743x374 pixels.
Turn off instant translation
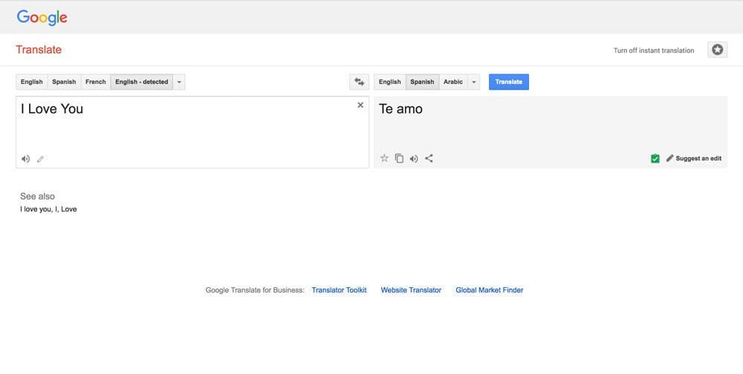tap(653, 50)
